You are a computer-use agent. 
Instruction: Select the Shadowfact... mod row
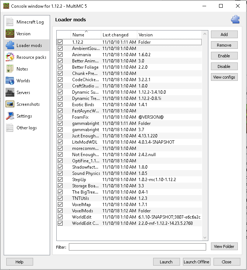pos(129,167)
